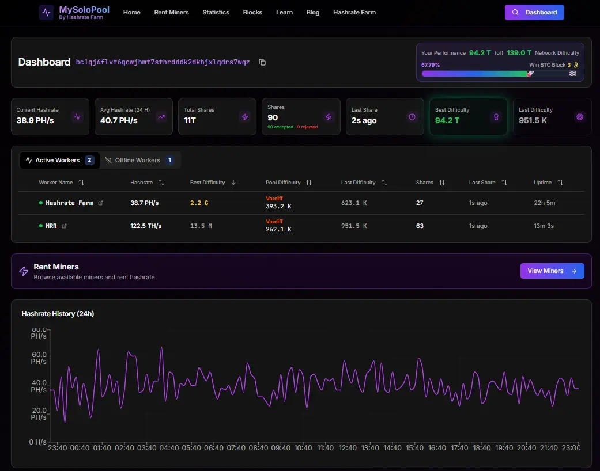Image resolution: width=600 pixels, height=471 pixels.
Task: Toggle sorting on the Uptime column
Action: click(x=559, y=183)
